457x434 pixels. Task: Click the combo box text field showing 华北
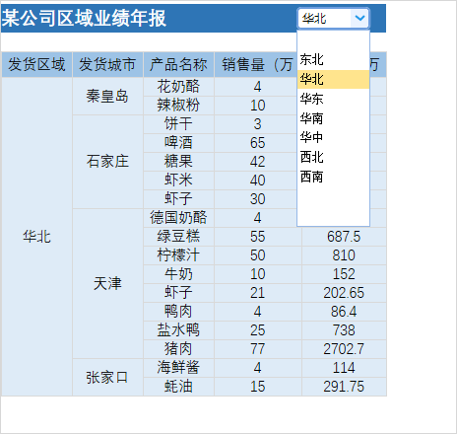click(x=324, y=18)
